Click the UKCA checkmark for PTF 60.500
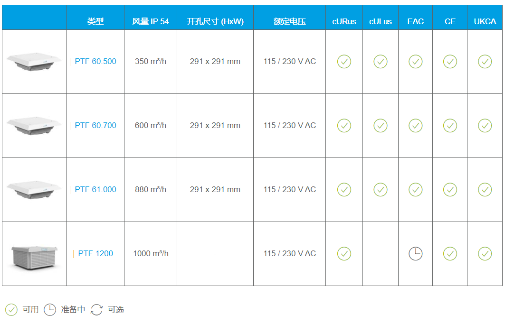505x324 pixels. 485,62
